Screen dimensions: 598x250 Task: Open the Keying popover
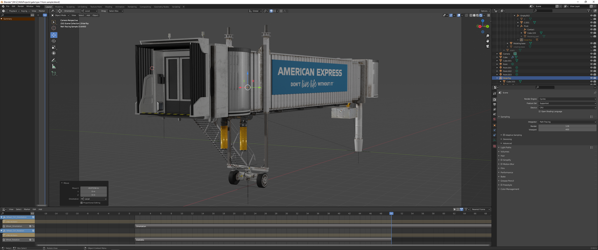tap(25, 11)
